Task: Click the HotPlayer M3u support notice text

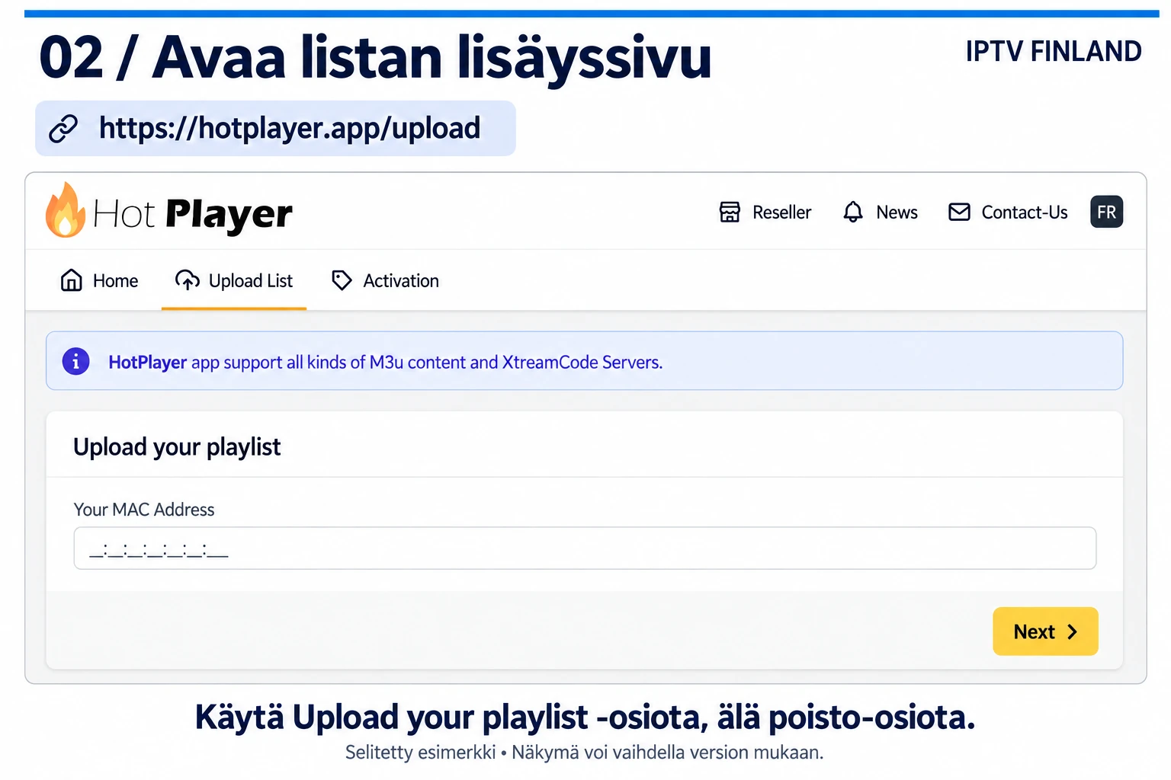Action: (385, 363)
